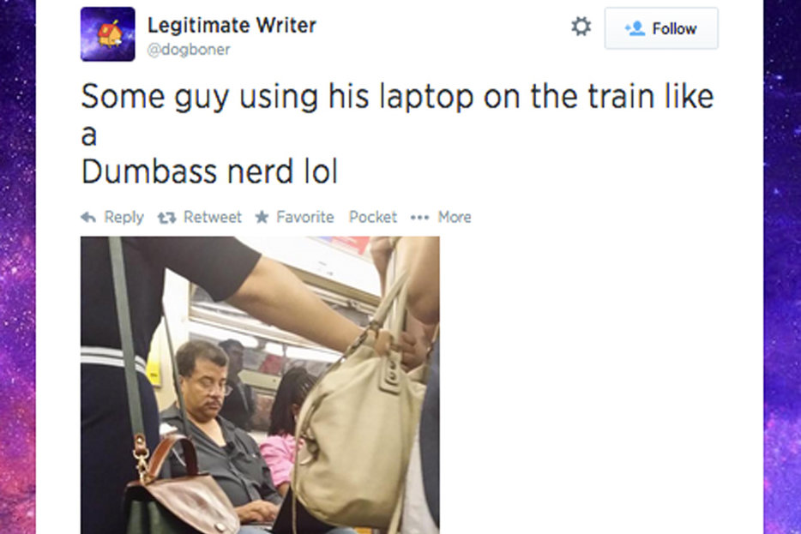This screenshot has width=801, height=534.
Task: Open the Legitimate Writer profile avatar
Action: coord(108,34)
